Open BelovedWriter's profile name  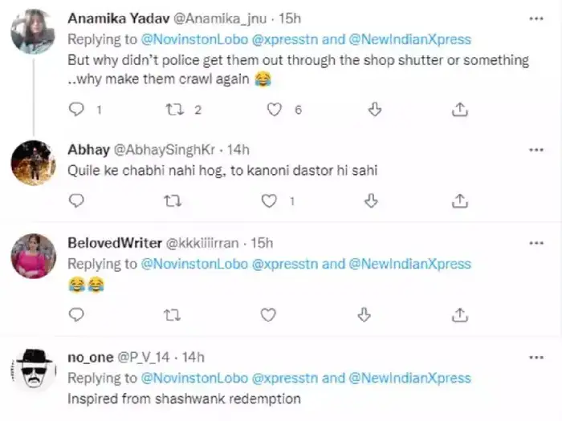point(115,242)
